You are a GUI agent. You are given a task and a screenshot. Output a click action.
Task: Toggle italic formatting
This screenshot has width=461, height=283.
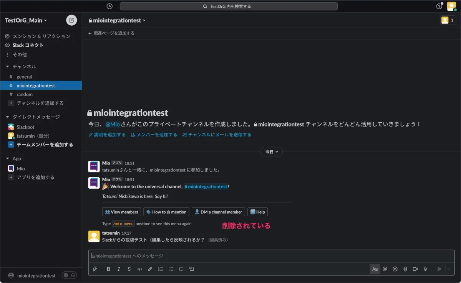click(x=119, y=269)
